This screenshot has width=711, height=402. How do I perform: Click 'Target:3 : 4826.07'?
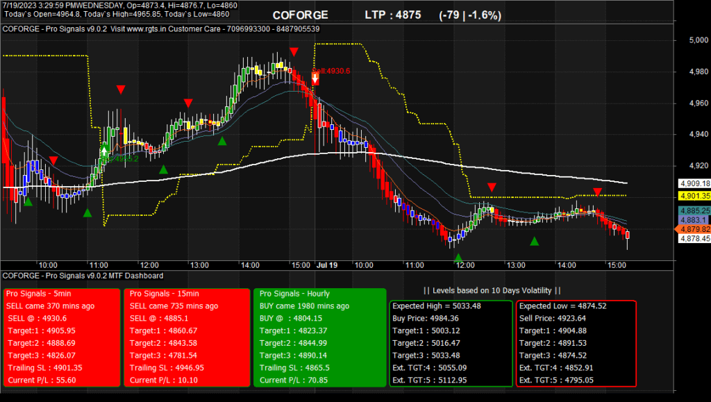pos(42,355)
